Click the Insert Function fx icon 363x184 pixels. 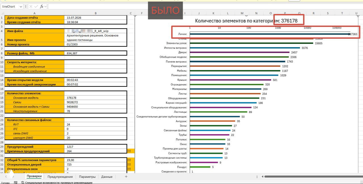42,7
